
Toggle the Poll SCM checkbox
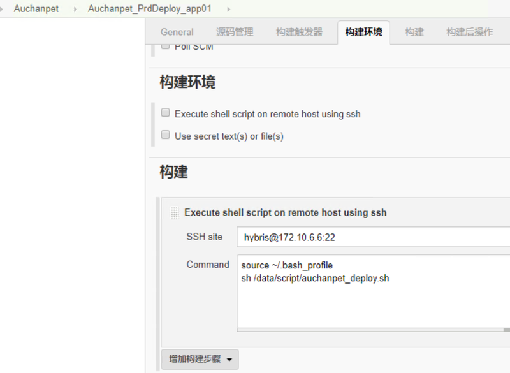(x=165, y=46)
